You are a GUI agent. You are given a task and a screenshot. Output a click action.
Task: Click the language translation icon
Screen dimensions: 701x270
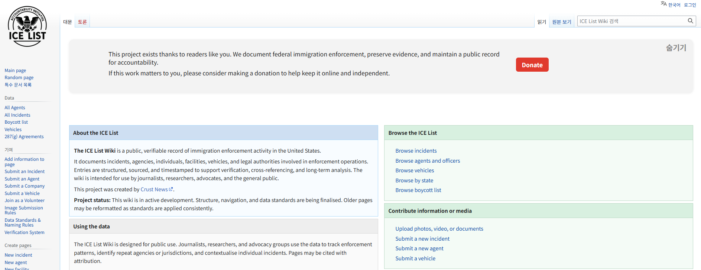pyautogui.click(x=663, y=4)
